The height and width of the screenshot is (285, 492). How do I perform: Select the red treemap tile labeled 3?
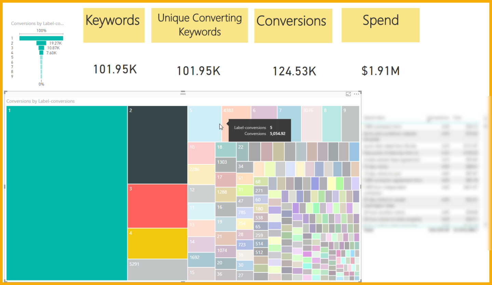click(x=157, y=206)
